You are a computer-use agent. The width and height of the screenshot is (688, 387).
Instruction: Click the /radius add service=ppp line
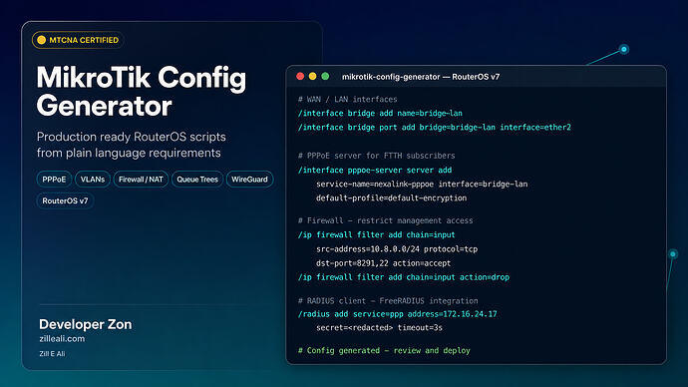point(397,314)
